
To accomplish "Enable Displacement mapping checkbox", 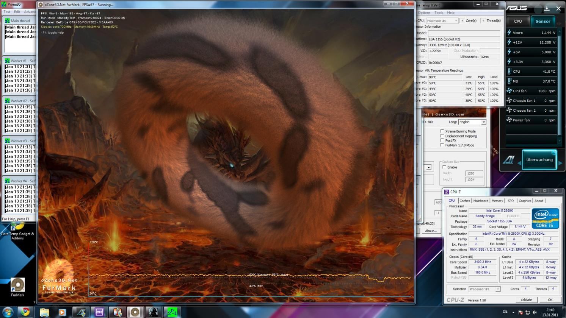I will 442,136.
